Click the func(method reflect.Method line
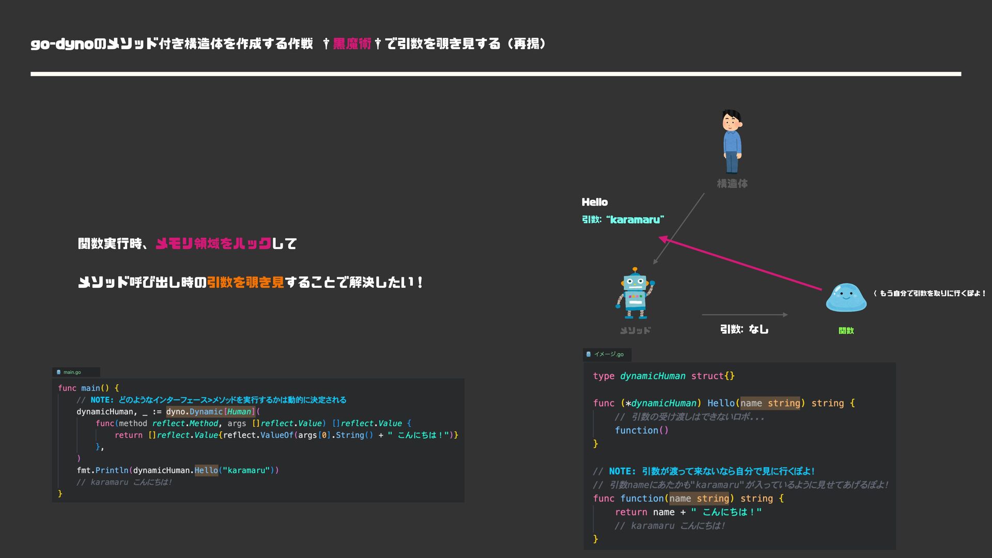Image resolution: width=992 pixels, height=558 pixels. (x=253, y=423)
